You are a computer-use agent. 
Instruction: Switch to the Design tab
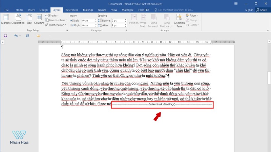43,10
